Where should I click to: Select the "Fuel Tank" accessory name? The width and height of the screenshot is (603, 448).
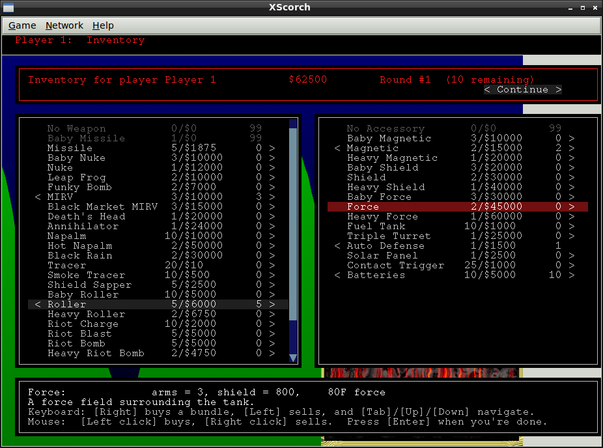click(x=376, y=226)
